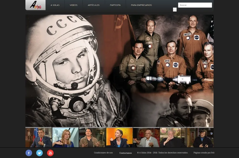Select PARTICIPA in the navigation bar

point(115,5)
